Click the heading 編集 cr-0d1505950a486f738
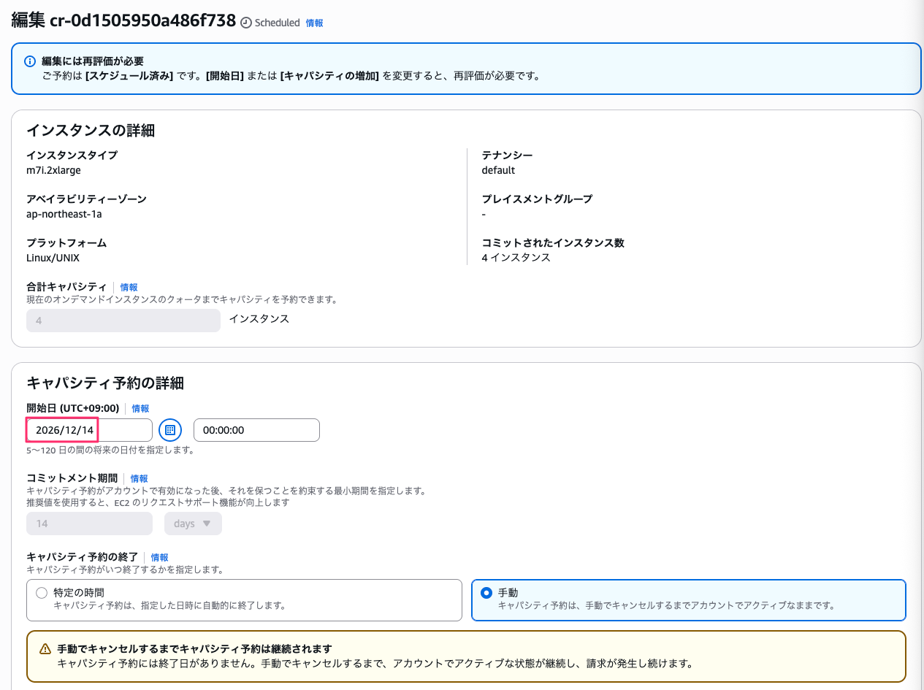 (123, 21)
